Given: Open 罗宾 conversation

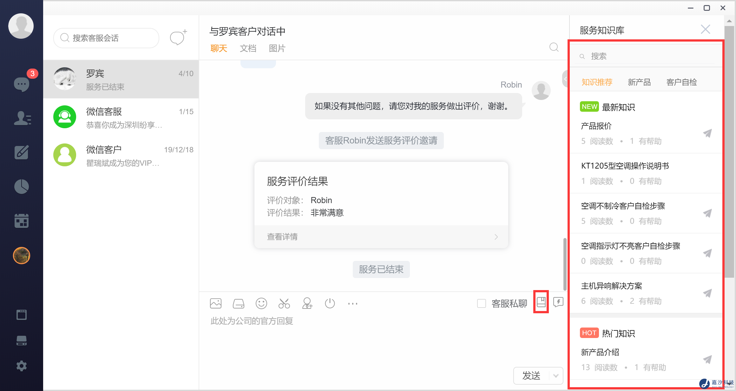Looking at the screenshot, I should [121, 79].
